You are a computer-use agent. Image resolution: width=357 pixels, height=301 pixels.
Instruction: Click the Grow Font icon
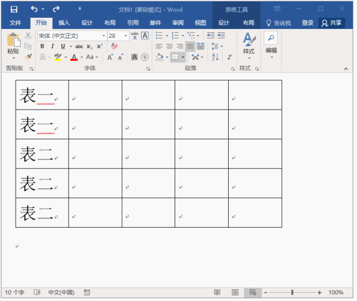(110, 57)
